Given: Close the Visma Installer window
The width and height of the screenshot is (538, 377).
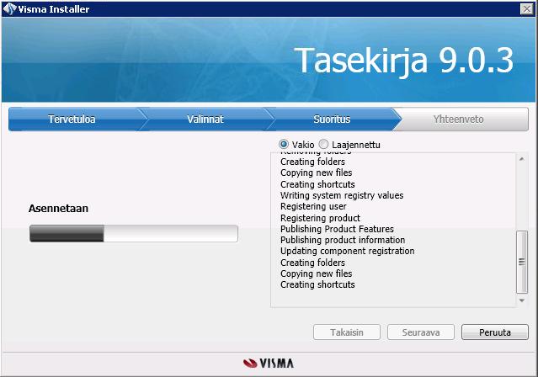Looking at the screenshot, I should 526,9.
